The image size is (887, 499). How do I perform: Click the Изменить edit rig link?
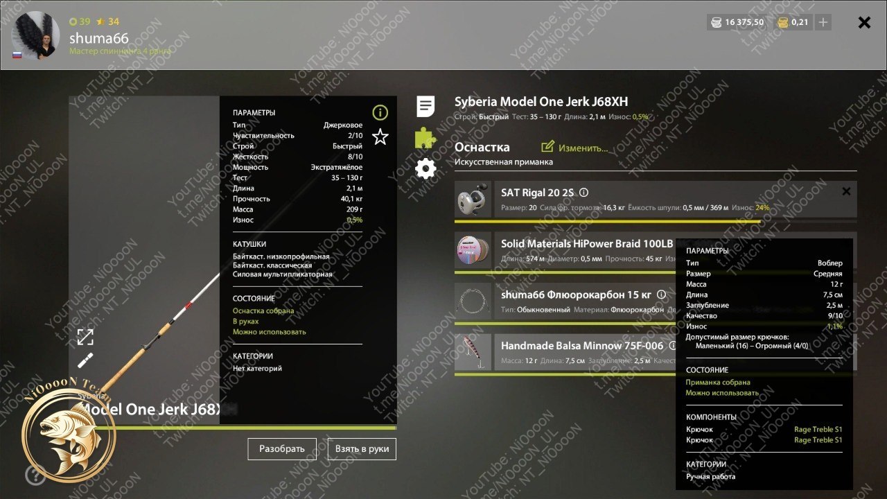tap(574, 147)
